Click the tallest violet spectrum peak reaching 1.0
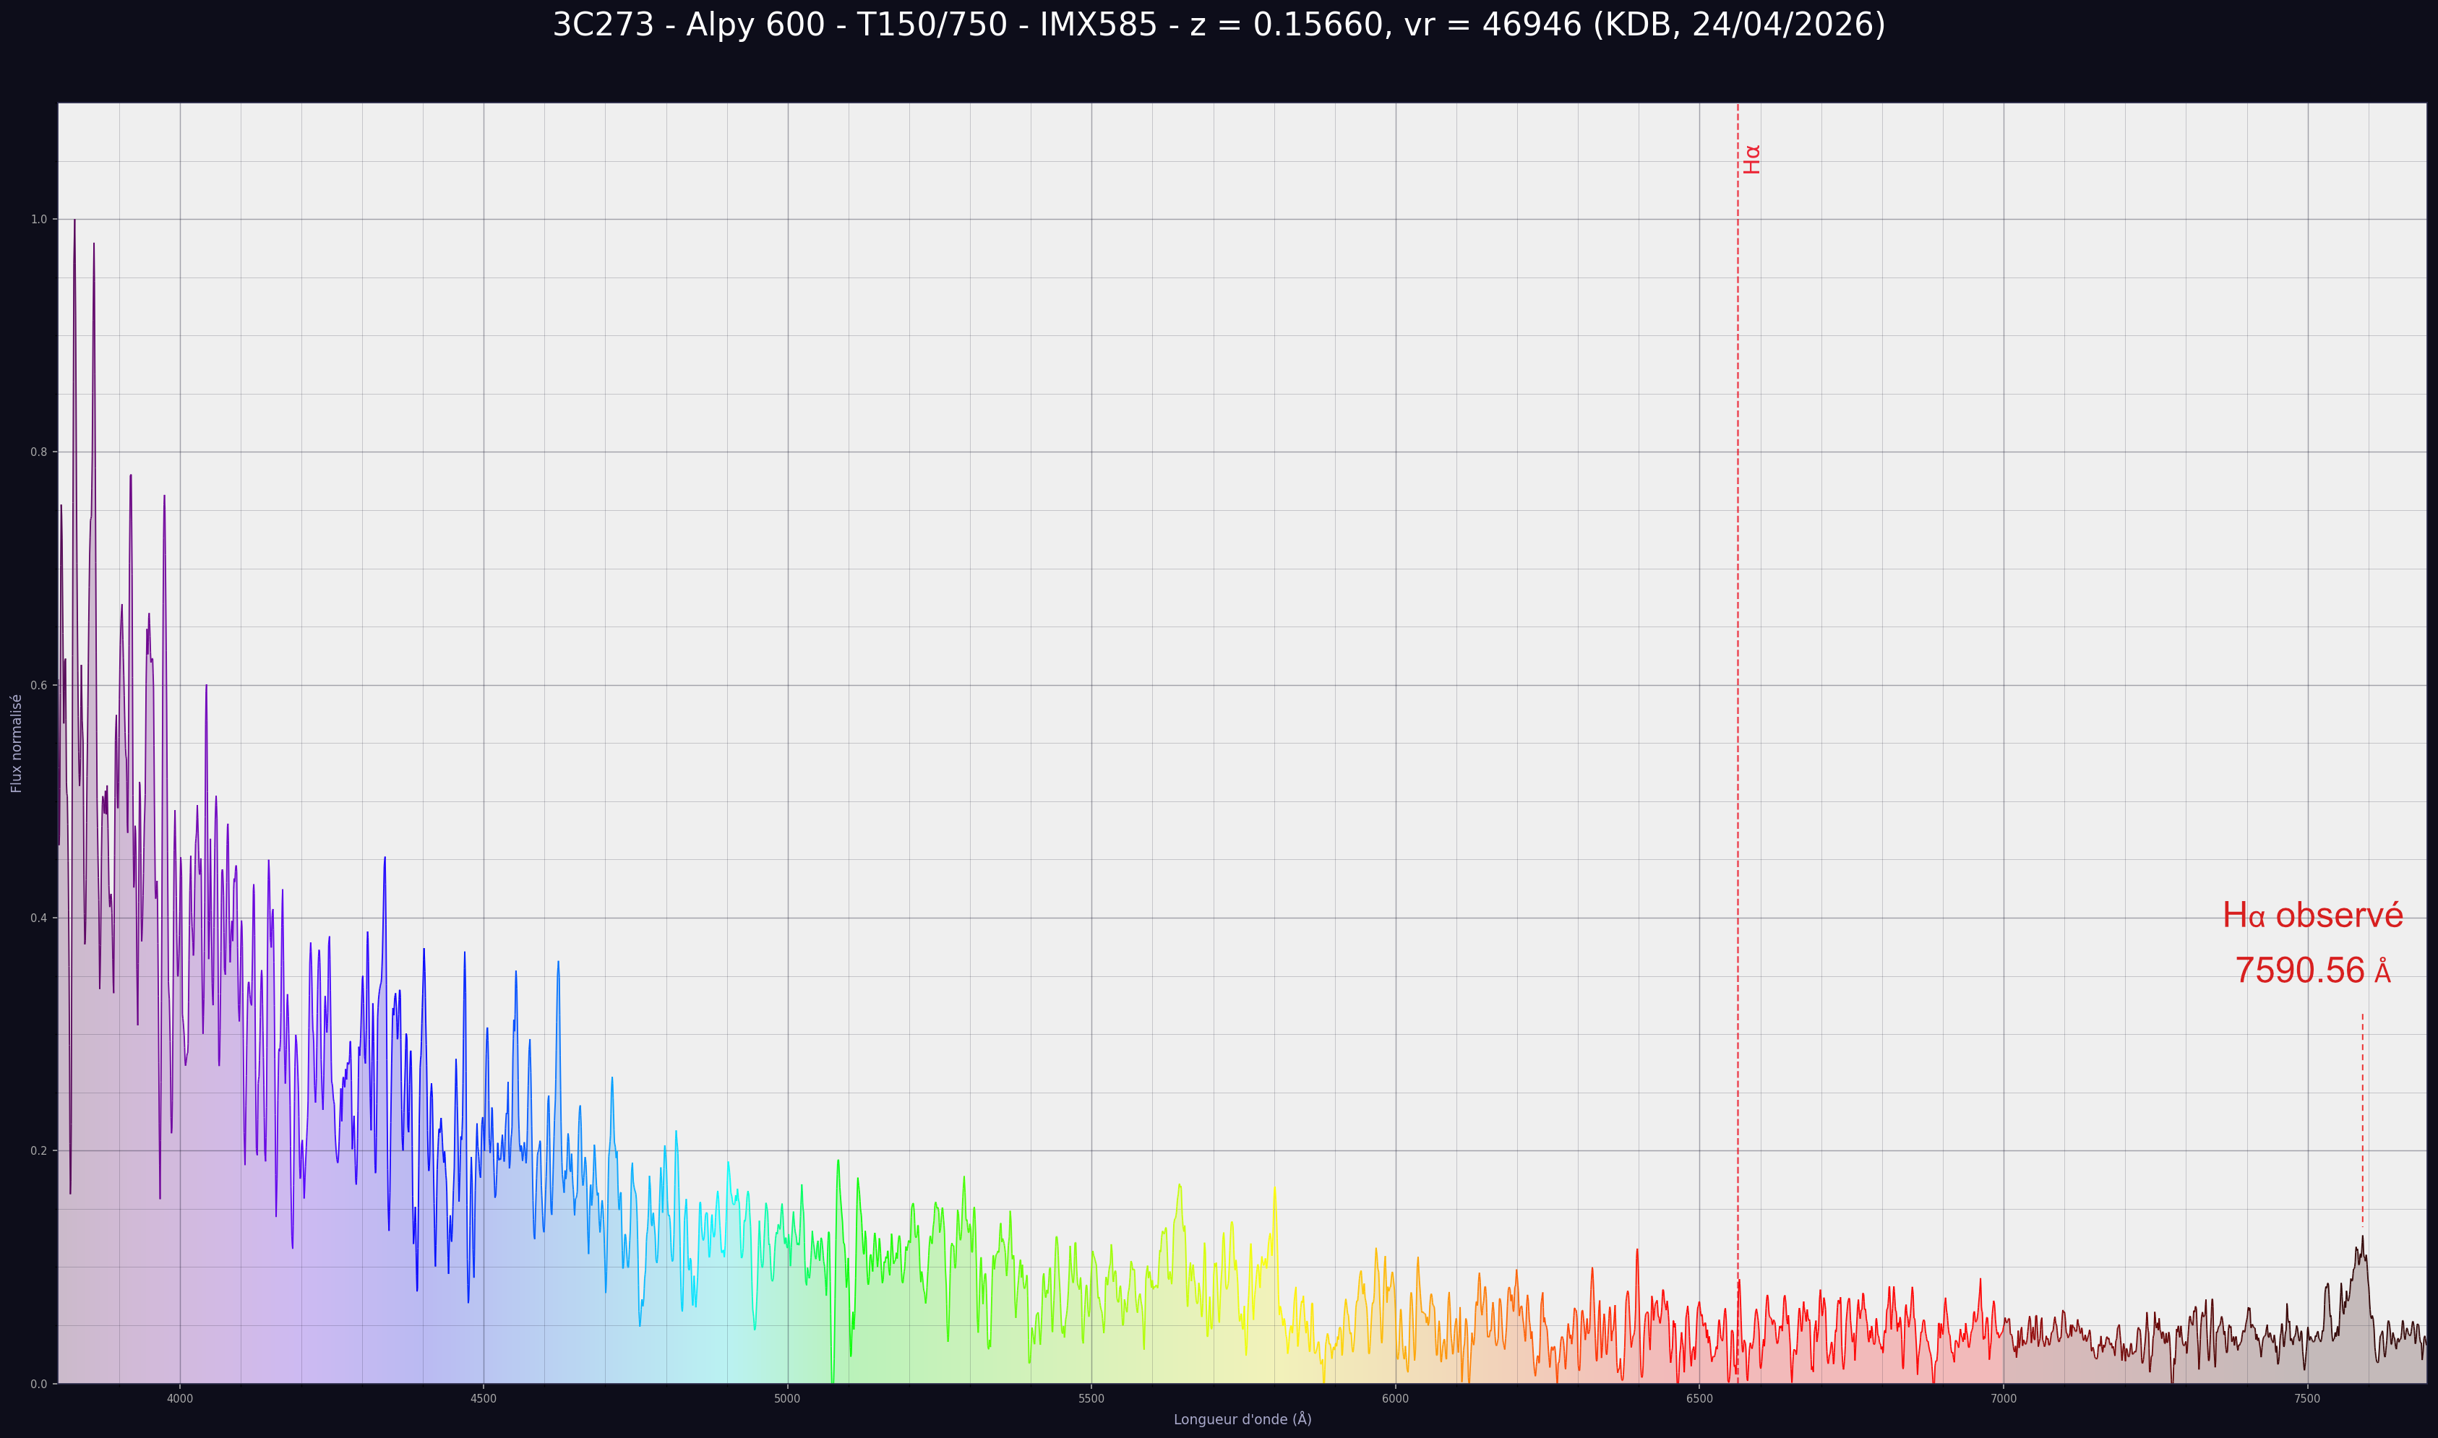The height and width of the screenshot is (1438, 2438). 74,222
